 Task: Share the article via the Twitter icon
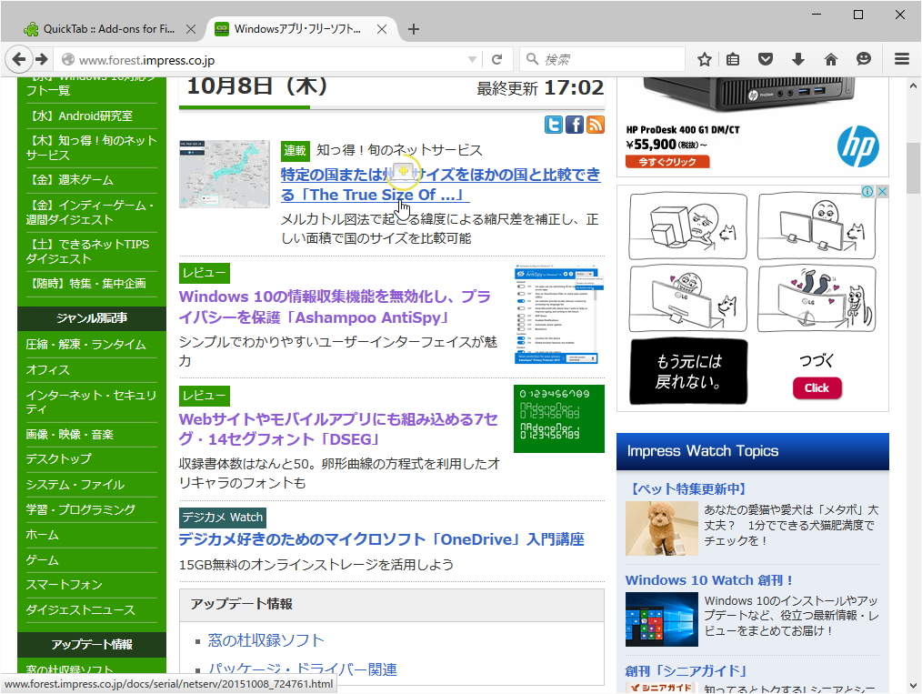coord(553,125)
